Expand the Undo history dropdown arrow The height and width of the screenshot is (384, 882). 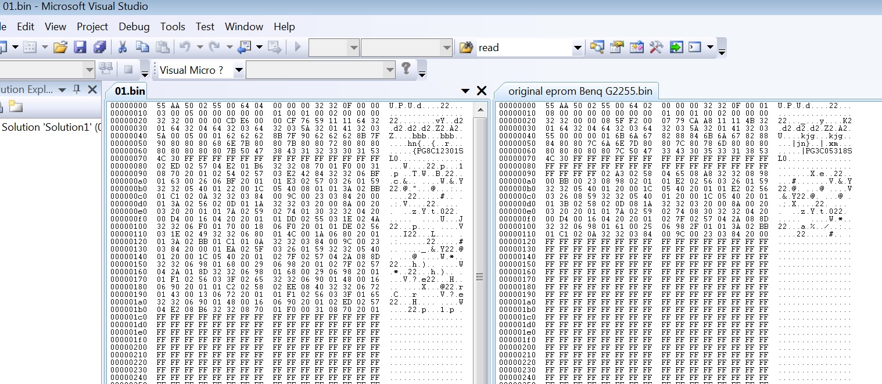pos(199,47)
